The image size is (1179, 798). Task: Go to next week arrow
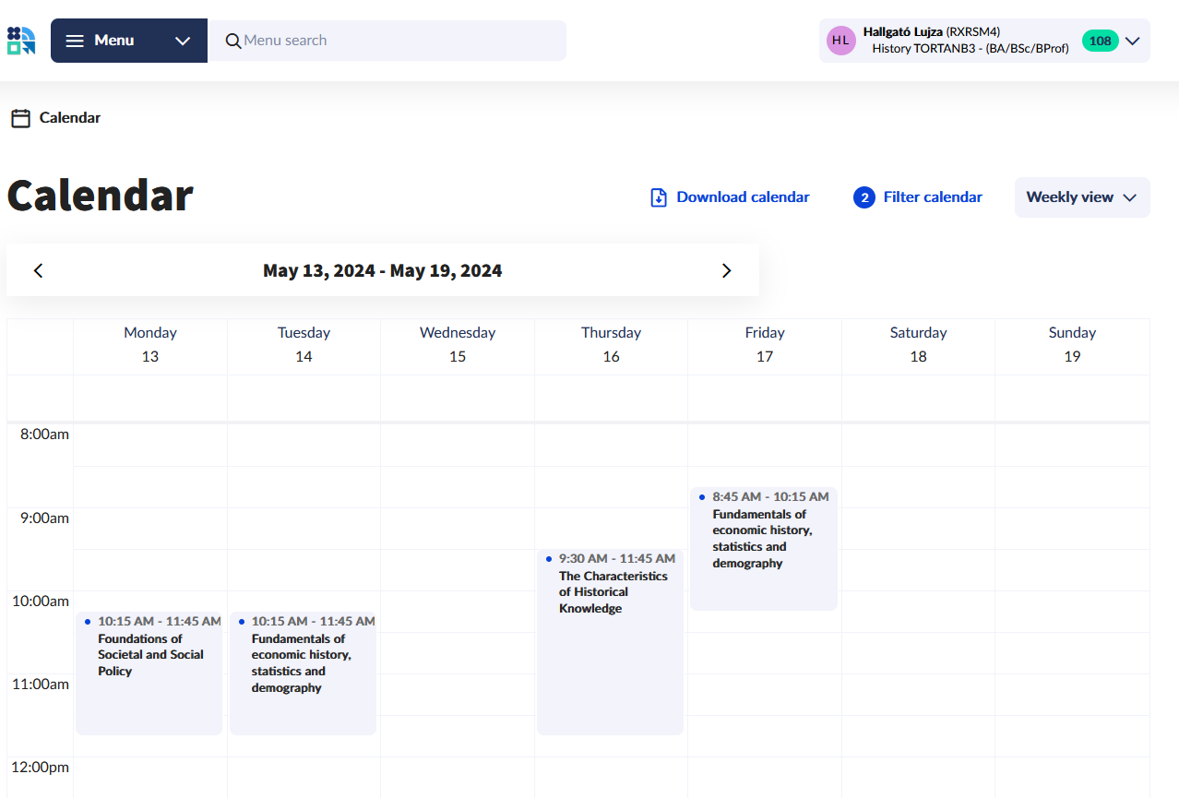pyautogui.click(x=726, y=270)
